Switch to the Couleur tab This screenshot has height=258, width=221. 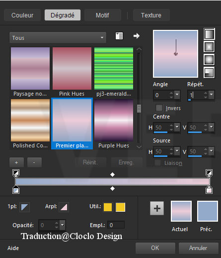tap(22, 15)
